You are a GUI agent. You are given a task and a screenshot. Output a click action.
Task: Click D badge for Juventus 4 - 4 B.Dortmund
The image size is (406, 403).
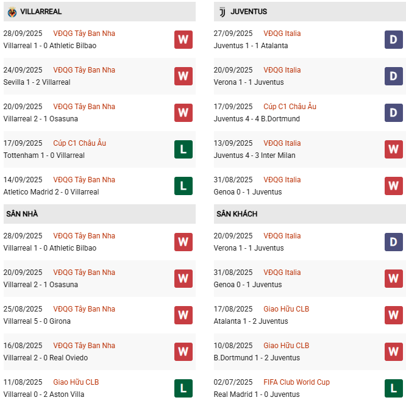[x=394, y=113]
